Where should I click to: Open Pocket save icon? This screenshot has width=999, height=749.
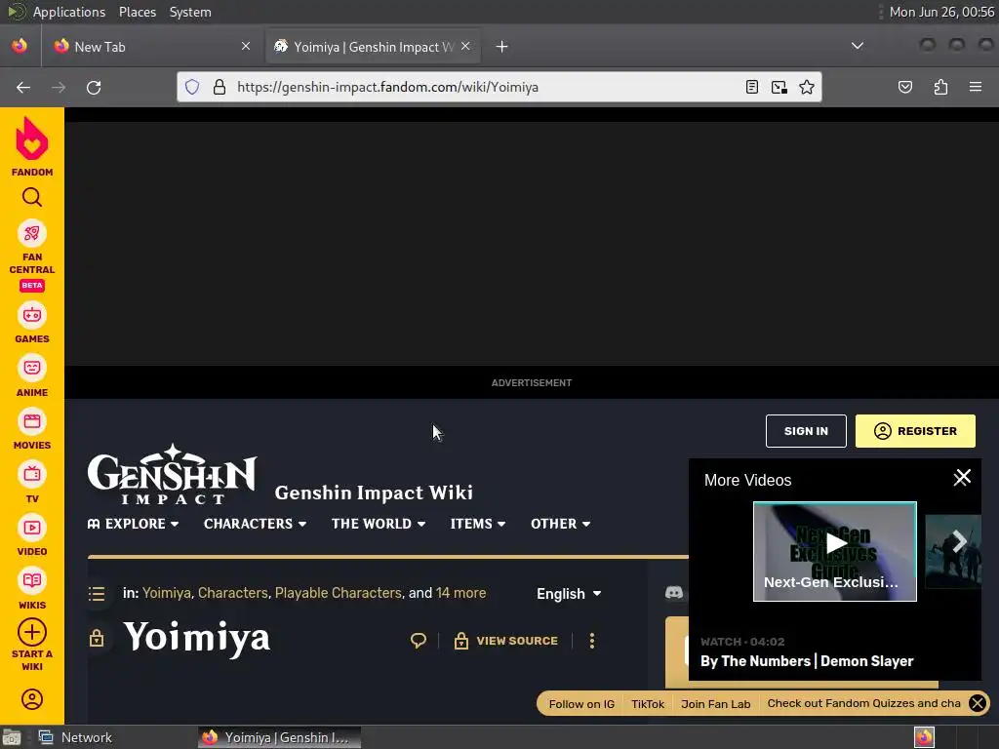[905, 87]
